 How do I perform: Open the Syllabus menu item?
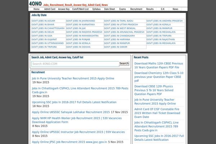point(96,9)
